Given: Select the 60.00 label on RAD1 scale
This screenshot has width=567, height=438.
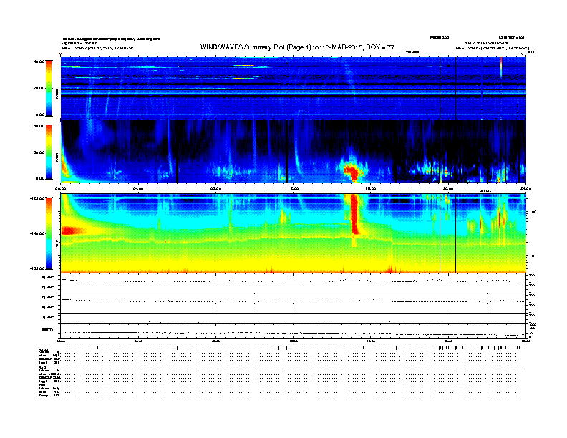Looking at the screenshot, I should [39, 126].
